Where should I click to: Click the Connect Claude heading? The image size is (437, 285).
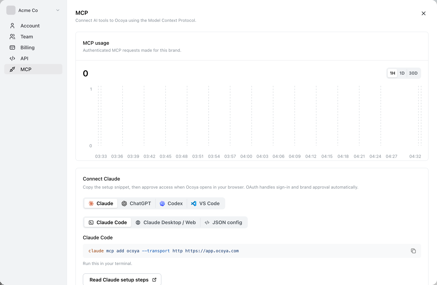101,179
